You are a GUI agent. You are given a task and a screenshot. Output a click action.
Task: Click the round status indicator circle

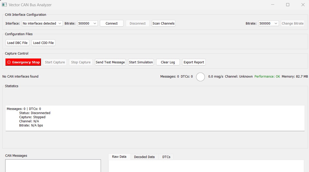point(200,77)
